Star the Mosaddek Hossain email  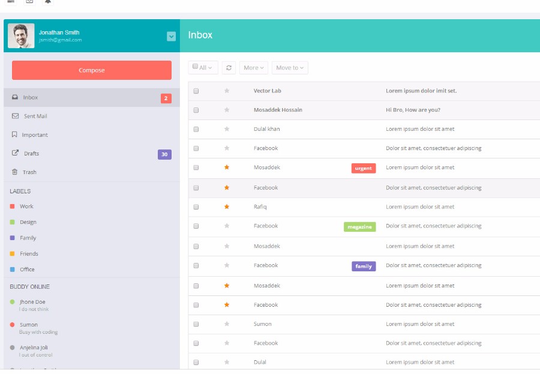(x=227, y=110)
